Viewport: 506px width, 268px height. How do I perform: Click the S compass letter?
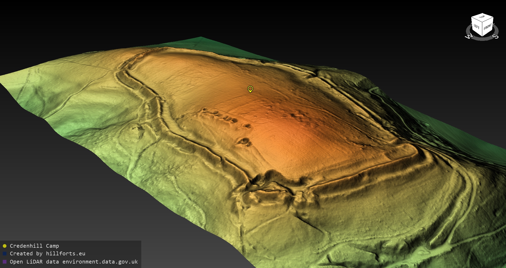point(496,36)
